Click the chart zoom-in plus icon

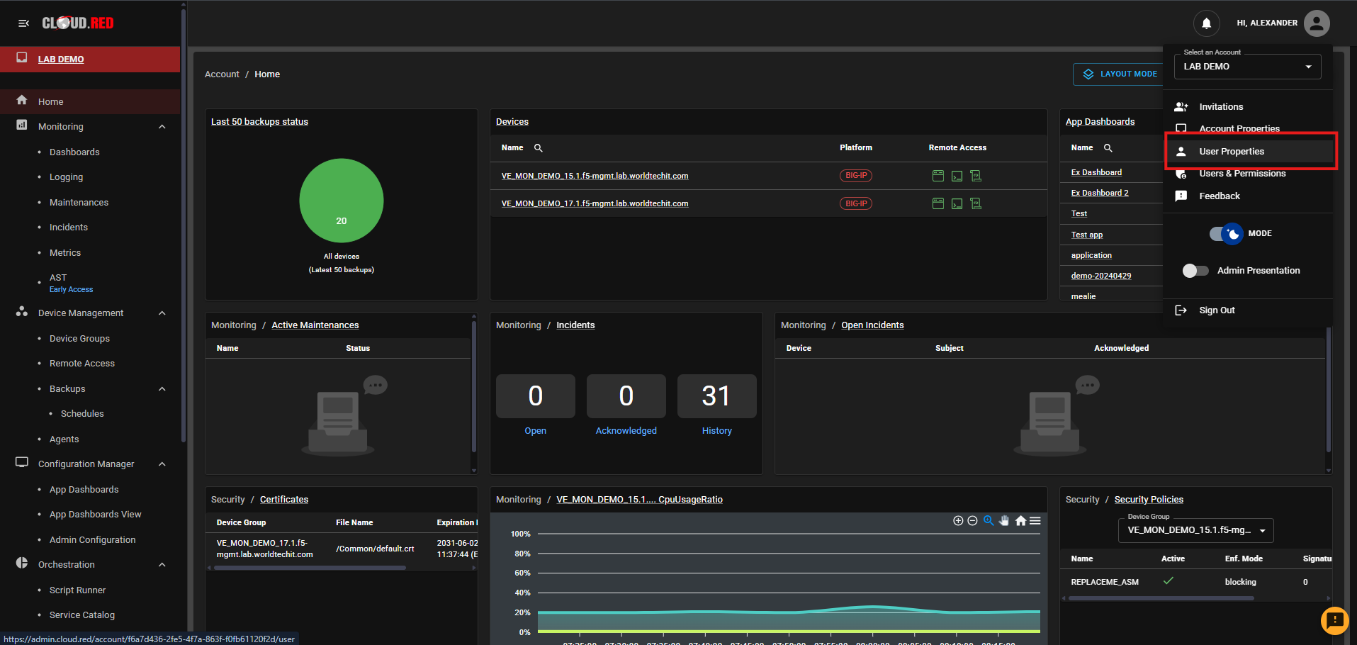[x=958, y=521]
